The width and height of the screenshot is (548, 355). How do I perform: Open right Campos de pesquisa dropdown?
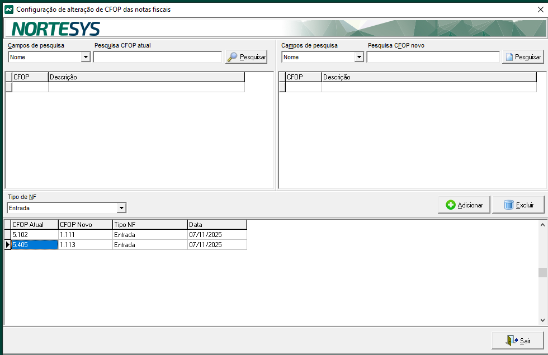coord(359,57)
